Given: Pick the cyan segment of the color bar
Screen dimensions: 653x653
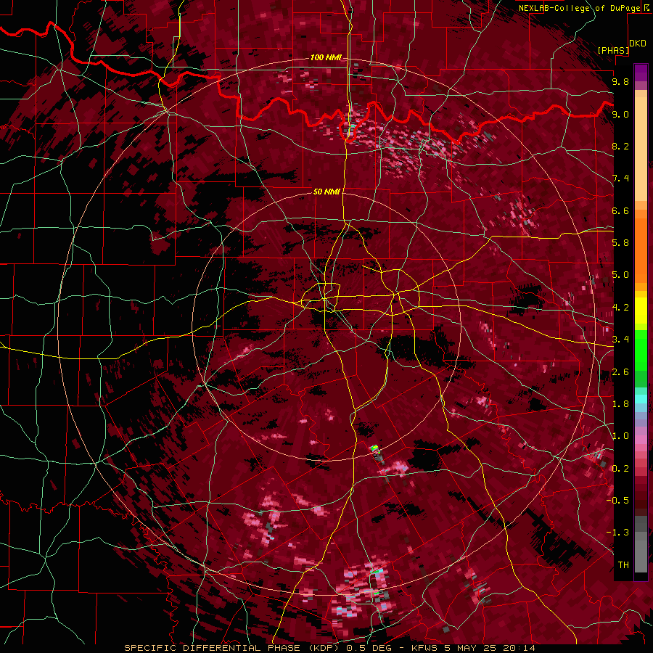Looking at the screenshot, I should [641, 399].
